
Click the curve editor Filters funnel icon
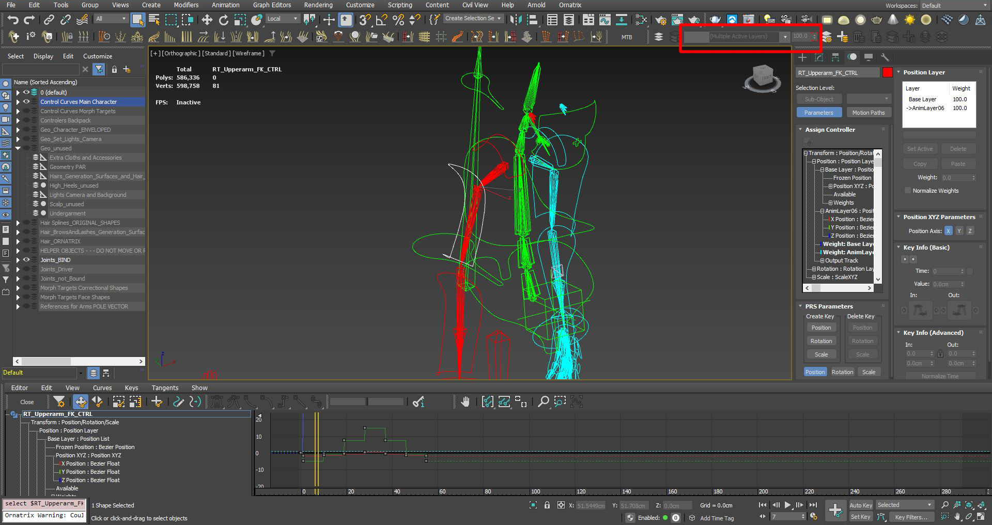(x=59, y=402)
